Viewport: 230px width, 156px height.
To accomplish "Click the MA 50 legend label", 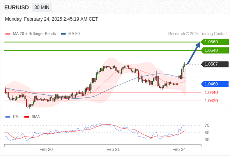I will coord(74,34).
